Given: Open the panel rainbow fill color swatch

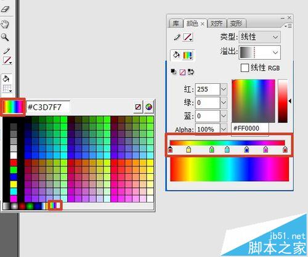Looking at the screenshot, I should point(188,55).
